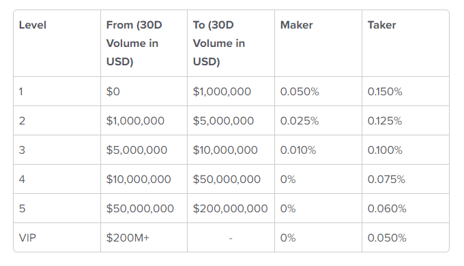Select the Taker column header
This screenshot has width=464, height=266.
pyautogui.click(x=381, y=25)
